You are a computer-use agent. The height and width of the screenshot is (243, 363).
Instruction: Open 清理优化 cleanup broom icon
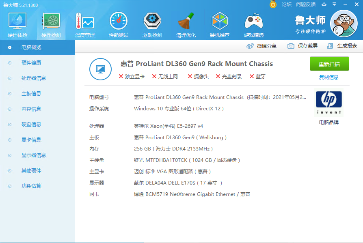click(x=186, y=25)
